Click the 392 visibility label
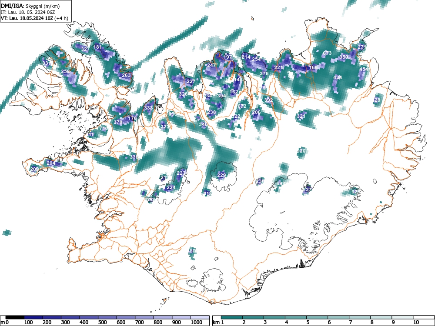This screenshot has height=326, width=435. click(x=268, y=100)
